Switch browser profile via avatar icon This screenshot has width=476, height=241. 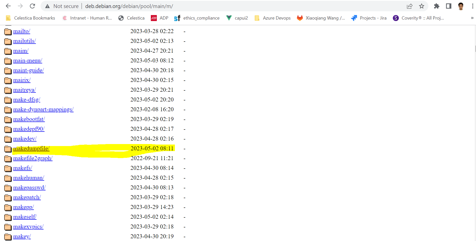coord(460,6)
